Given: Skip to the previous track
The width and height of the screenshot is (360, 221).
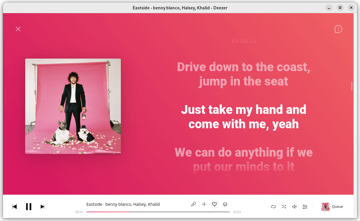Looking at the screenshot, I should 15,207.
